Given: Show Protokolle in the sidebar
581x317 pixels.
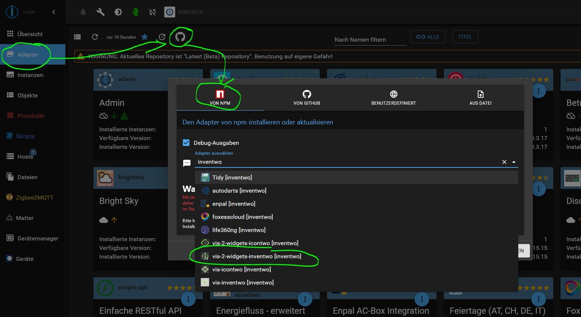Looking at the screenshot, I should coord(33,116).
